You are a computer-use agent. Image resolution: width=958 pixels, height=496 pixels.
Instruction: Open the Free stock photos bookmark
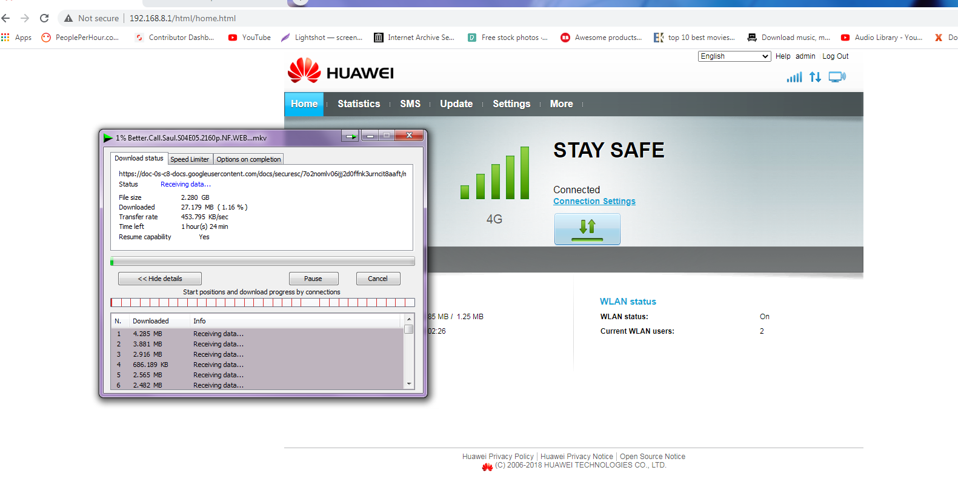point(508,38)
